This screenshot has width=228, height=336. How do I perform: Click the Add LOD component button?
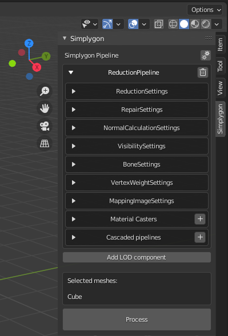pos(137,257)
